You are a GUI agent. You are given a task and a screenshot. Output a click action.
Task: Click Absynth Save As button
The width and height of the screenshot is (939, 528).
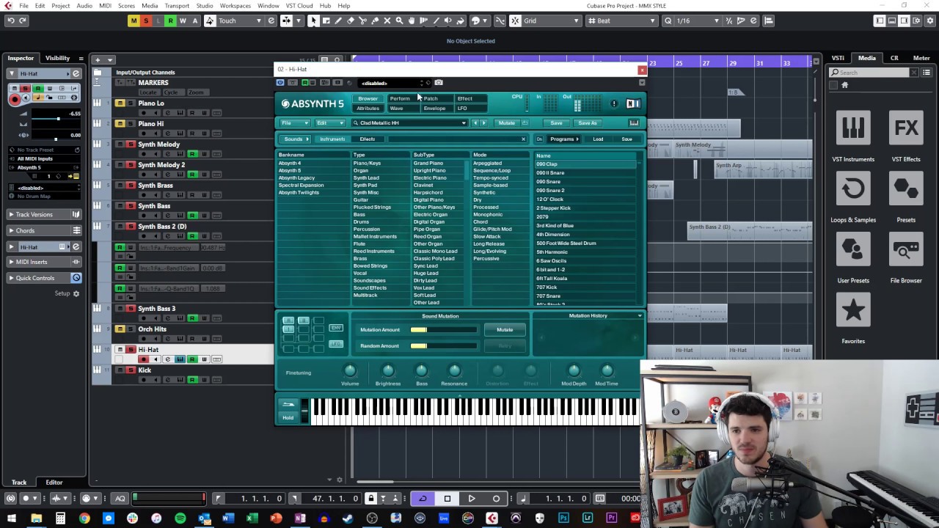point(588,122)
